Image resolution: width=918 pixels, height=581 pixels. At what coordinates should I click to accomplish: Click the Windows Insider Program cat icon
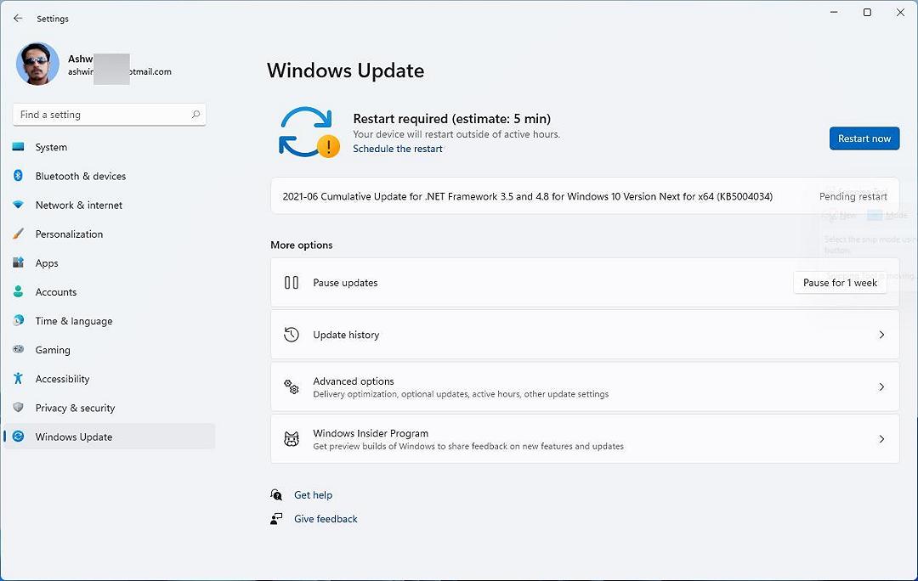(292, 439)
